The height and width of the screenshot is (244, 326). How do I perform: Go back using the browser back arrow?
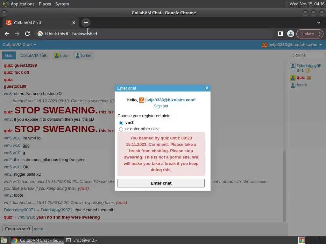pyautogui.click(x=7, y=34)
